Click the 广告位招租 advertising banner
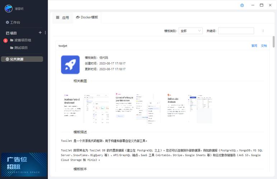 pyautogui.click(x=24, y=164)
